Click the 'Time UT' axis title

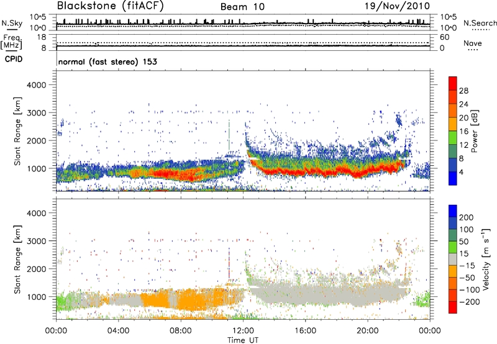(x=243, y=340)
